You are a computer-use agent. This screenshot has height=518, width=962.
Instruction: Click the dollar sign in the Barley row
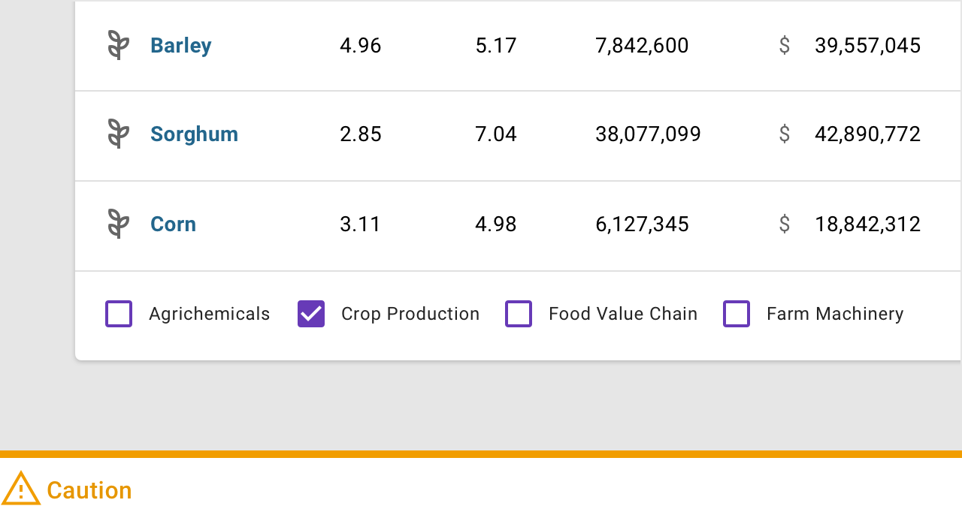[x=784, y=46]
